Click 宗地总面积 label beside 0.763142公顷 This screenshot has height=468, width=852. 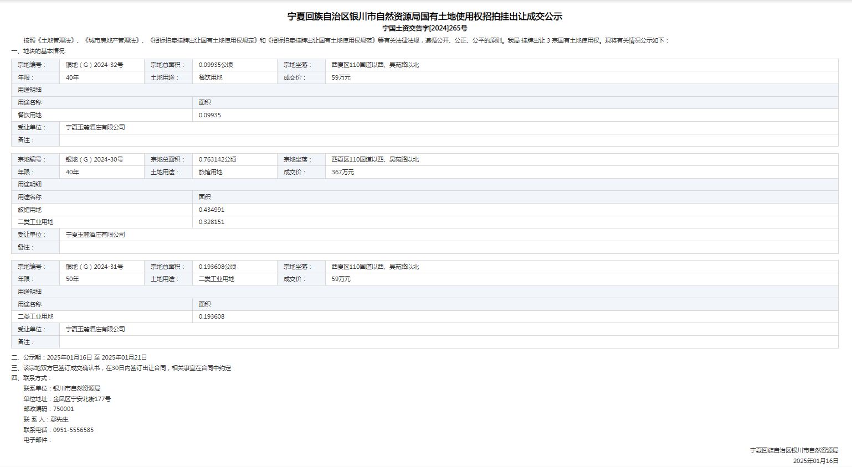coord(167,159)
